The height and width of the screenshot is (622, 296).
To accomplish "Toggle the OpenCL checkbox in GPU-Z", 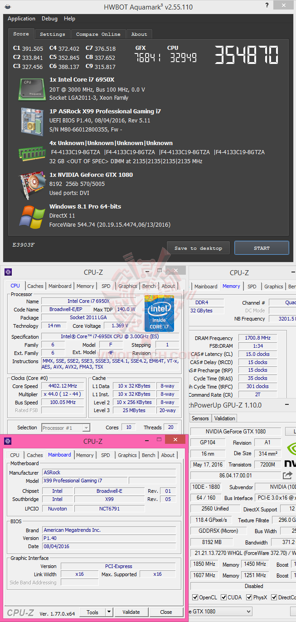I will pos(195,598).
